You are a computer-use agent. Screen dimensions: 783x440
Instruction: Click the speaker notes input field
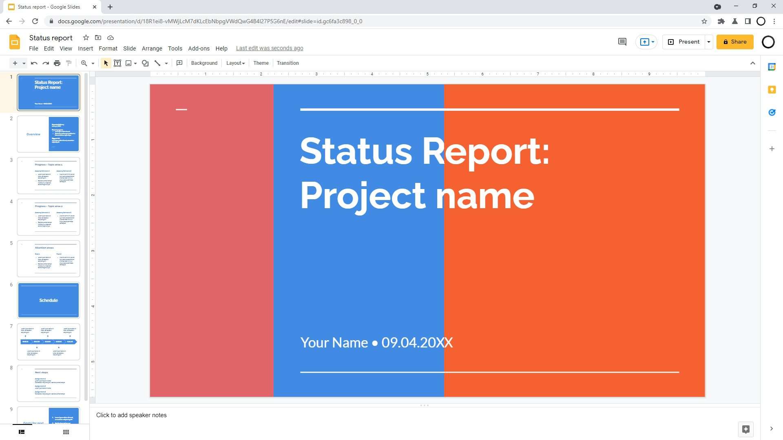point(131,415)
